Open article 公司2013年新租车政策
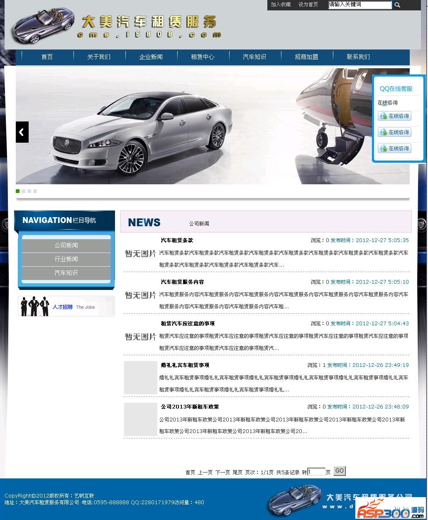Screen dimensions: 428x520 (190, 407)
